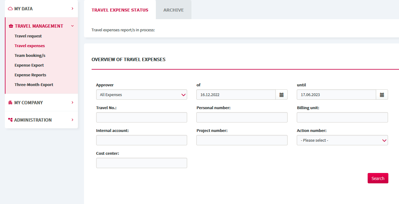This screenshot has width=399, height=204.
Task: Click the 'Travel expenses report/s in process:' text
Action: click(123, 30)
